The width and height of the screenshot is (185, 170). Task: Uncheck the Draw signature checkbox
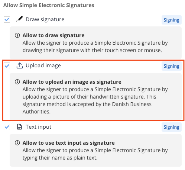(x=7, y=19)
